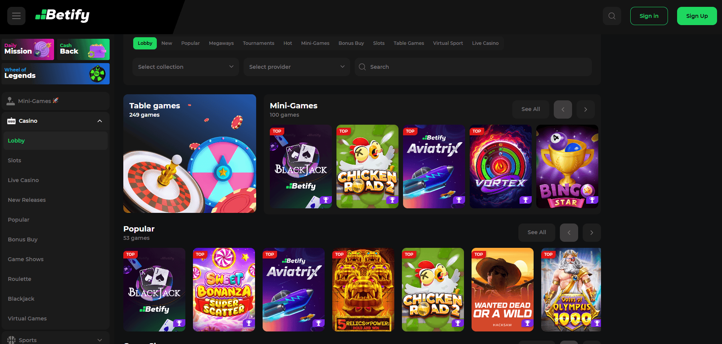Open the hamburger navigation menu
Screen dimensions: 722x344
tap(16, 16)
